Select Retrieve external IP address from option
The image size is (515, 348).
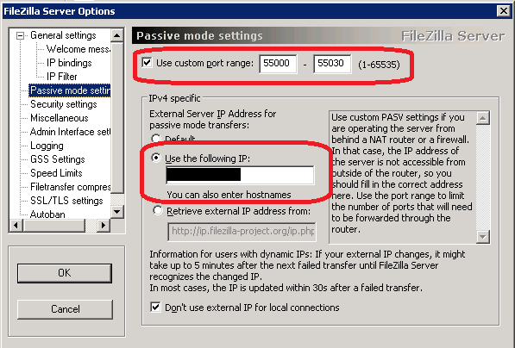(157, 210)
